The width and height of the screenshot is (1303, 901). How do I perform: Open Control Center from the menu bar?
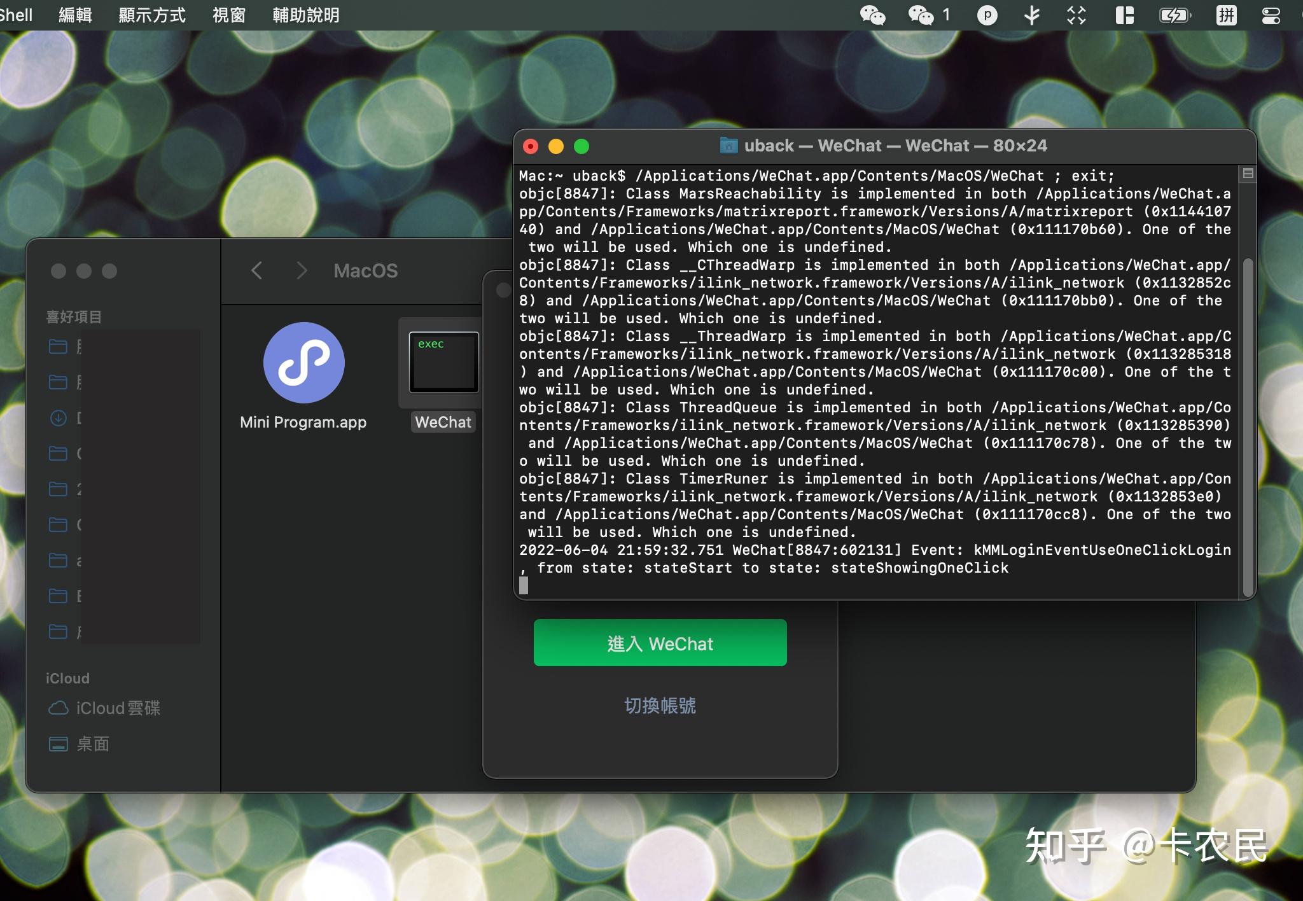click(x=1271, y=15)
